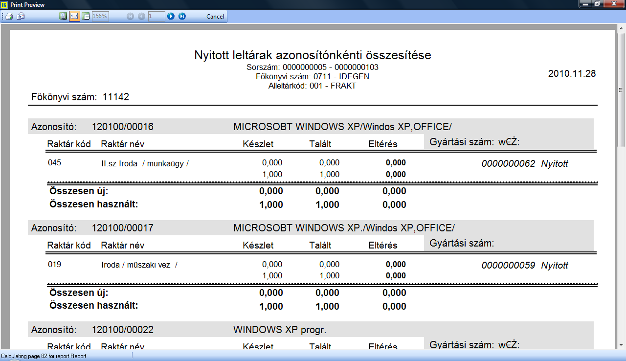Go to previous page button
Screen dimensions: 626x361
click(141, 16)
